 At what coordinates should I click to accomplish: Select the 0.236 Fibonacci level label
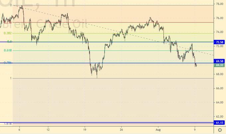coord(8,22)
